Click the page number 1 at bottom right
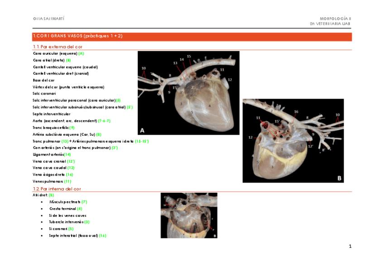The width and height of the screenshot is (384, 271). click(x=350, y=246)
